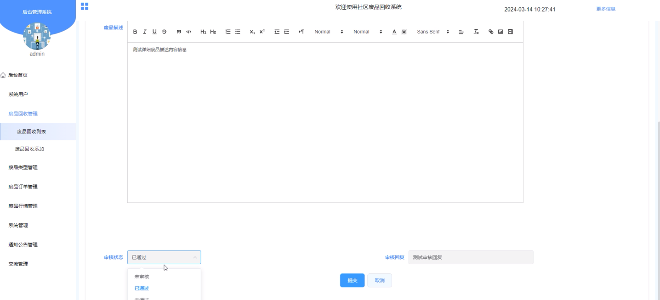Open the Normal dropdown next to text direction icon
Image resolution: width=660 pixels, height=300 pixels.
[329, 32]
